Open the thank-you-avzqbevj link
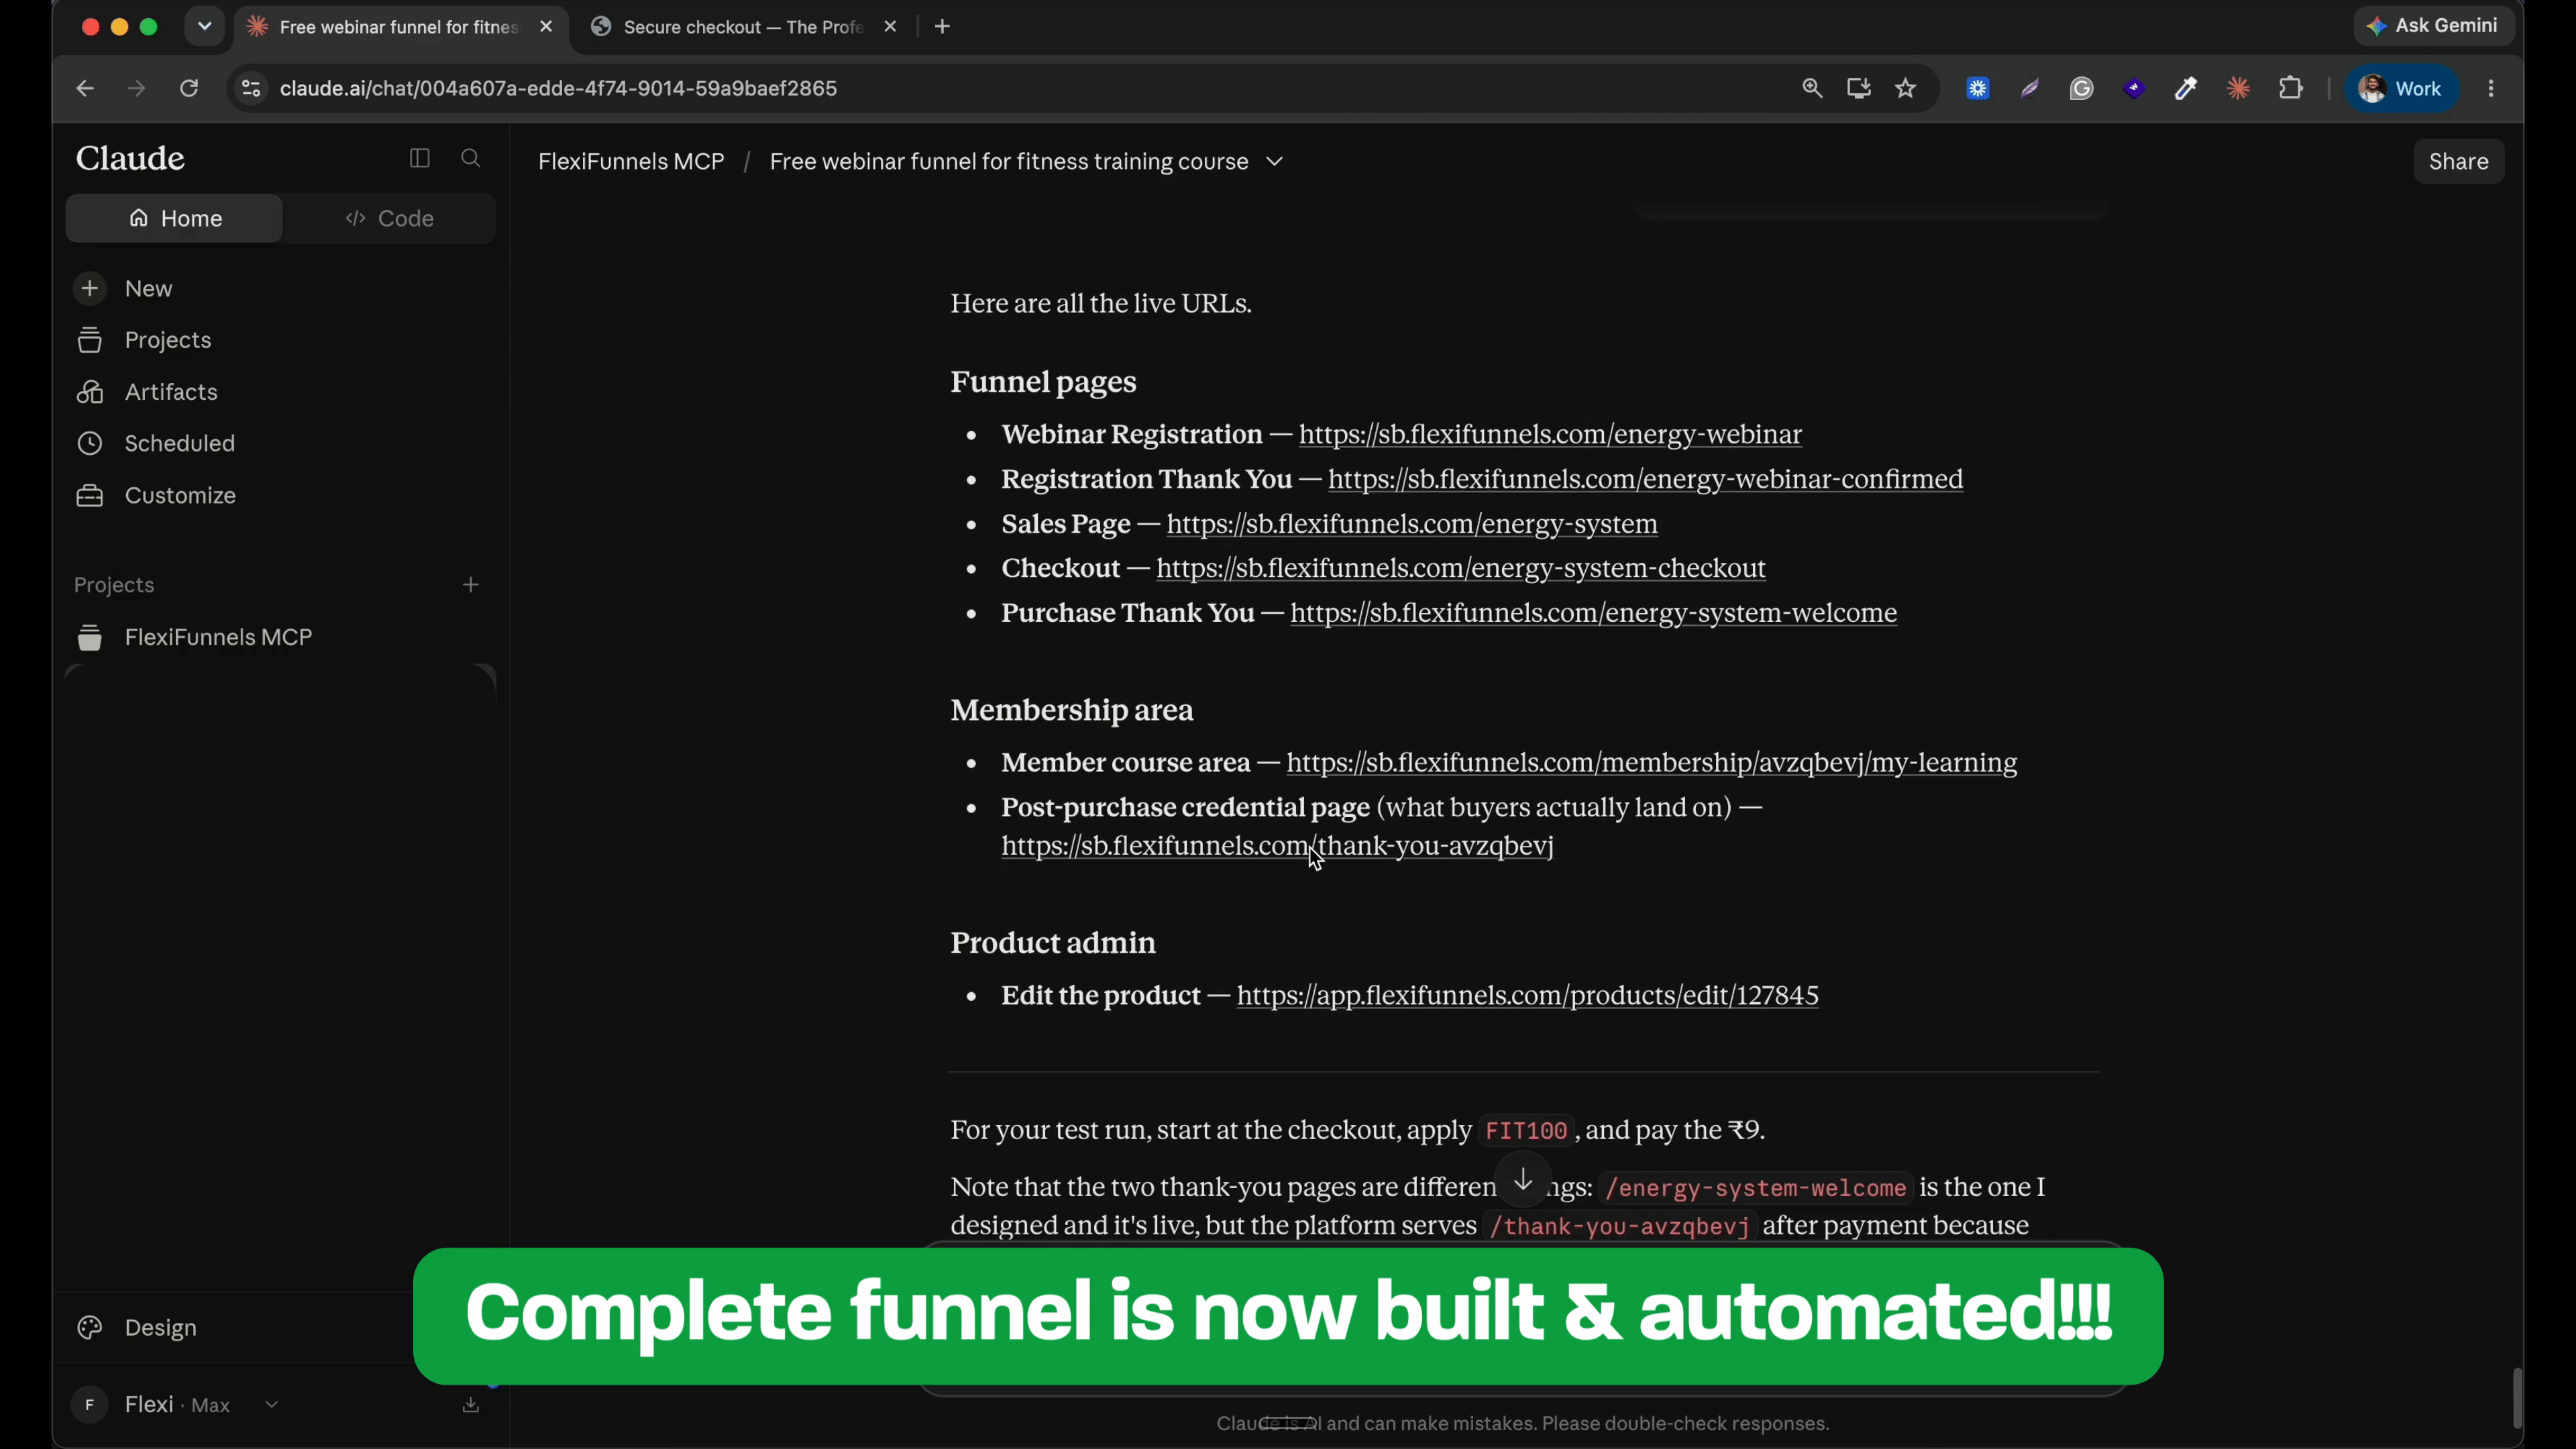 pos(1277,846)
